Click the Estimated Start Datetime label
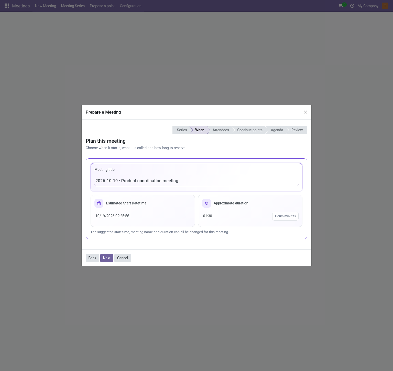Image resolution: width=393 pixels, height=371 pixels. tap(126, 203)
